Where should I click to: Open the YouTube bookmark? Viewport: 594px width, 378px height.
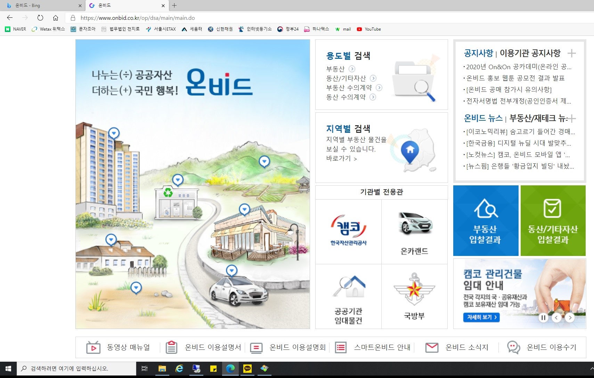click(x=369, y=29)
